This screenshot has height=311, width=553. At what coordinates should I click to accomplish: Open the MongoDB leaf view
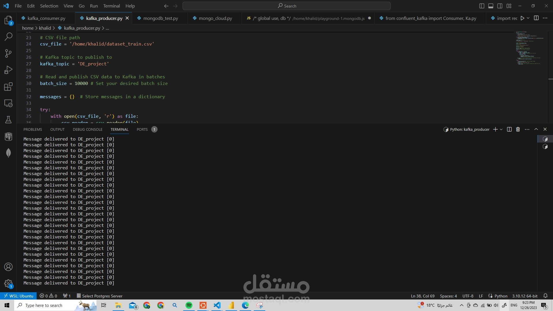(8, 153)
